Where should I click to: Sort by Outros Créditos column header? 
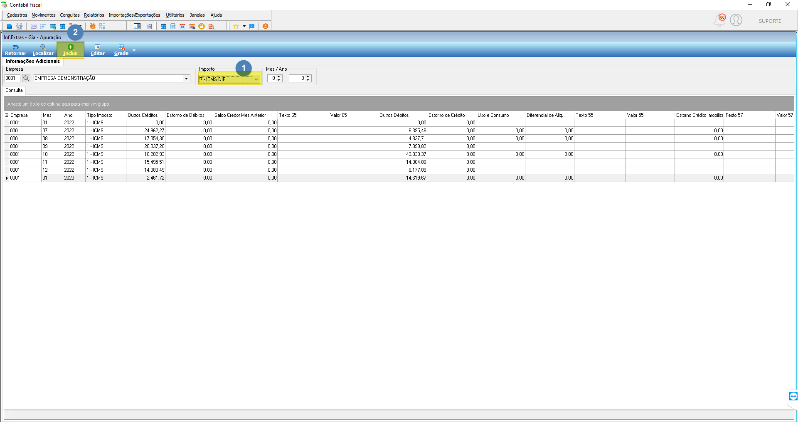(145, 115)
